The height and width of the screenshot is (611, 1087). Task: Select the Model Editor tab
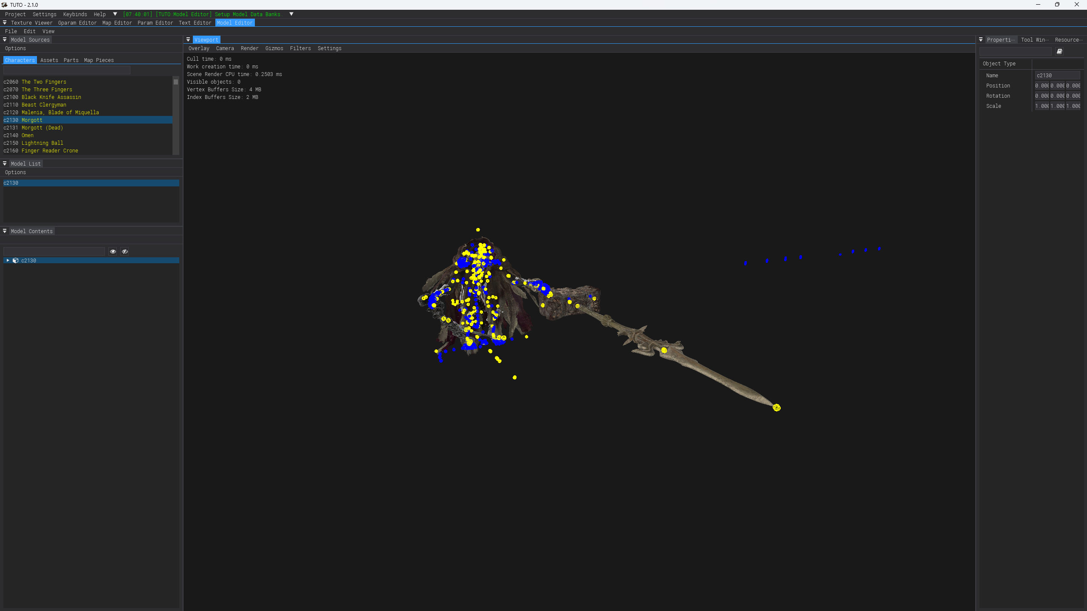(x=235, y=23)
